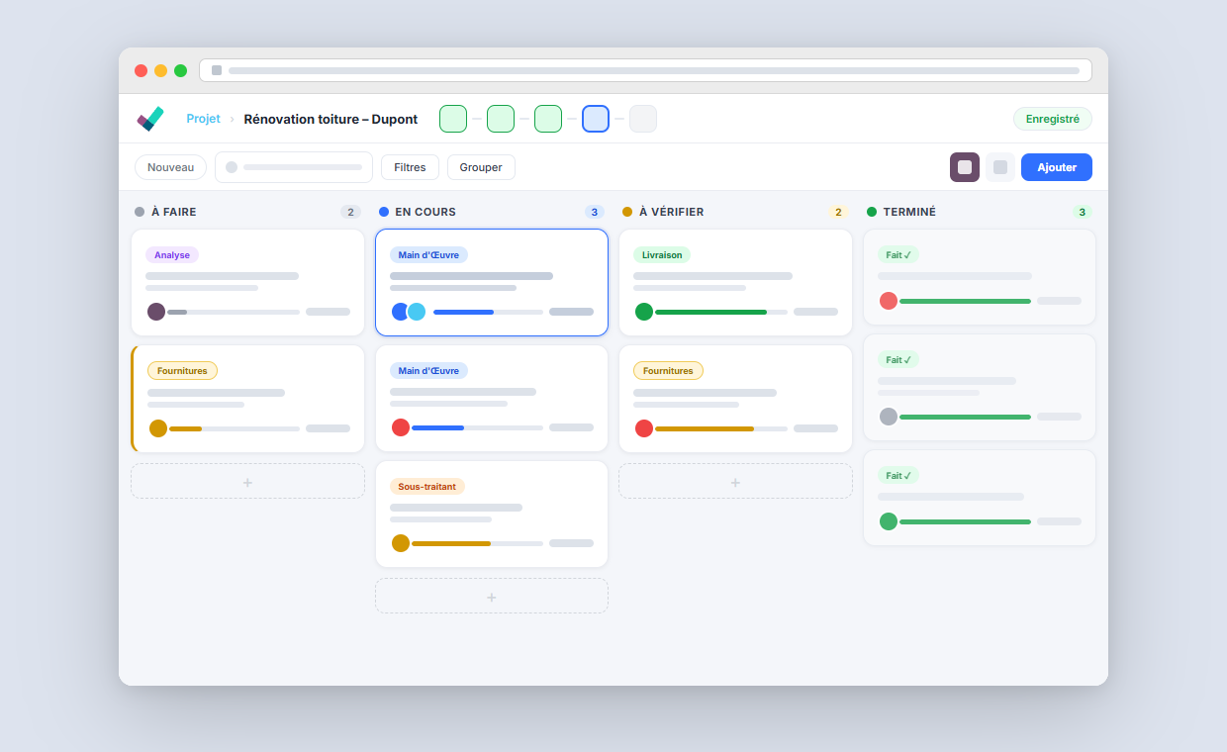Viewport: 1227px width, 752px height.
Task: Click the Main d'Œuvre tag on selected card
Action: [428, 255]
